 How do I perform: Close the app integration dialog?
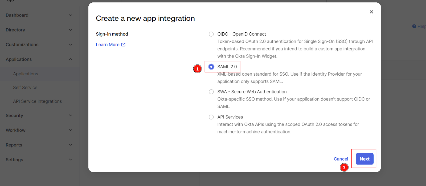tap(371, 12)
